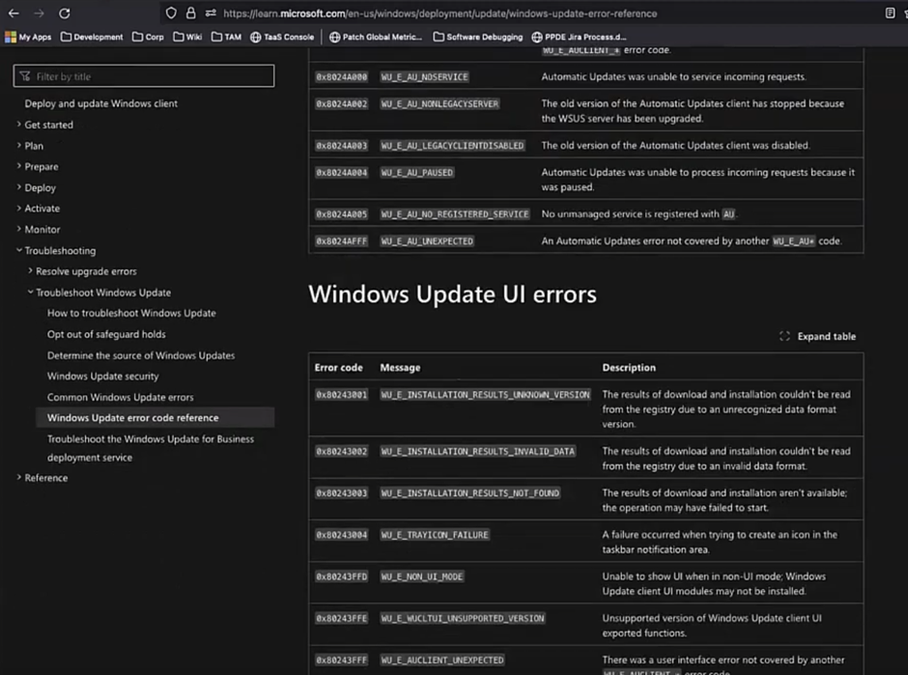Click Expand table above UI errors table
908x675 pixels.
point(818,336)
